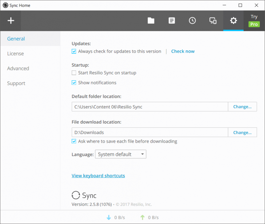Screen dimensions: 265x224
Task: Open the Language dropdown
Action: [x=121, y=154]
